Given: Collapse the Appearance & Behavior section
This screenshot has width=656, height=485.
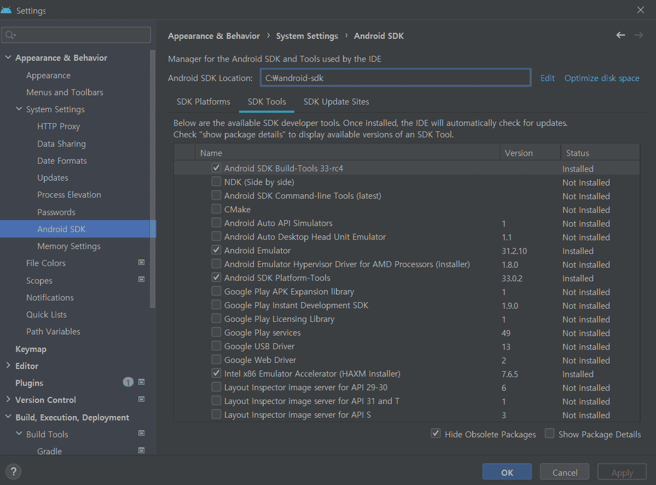Looking at the screenshot, I should [8, 57].
